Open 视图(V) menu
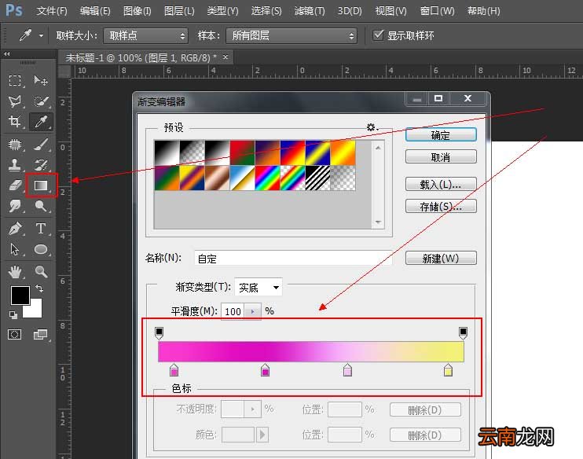583x459 pixels. (390, 11)
